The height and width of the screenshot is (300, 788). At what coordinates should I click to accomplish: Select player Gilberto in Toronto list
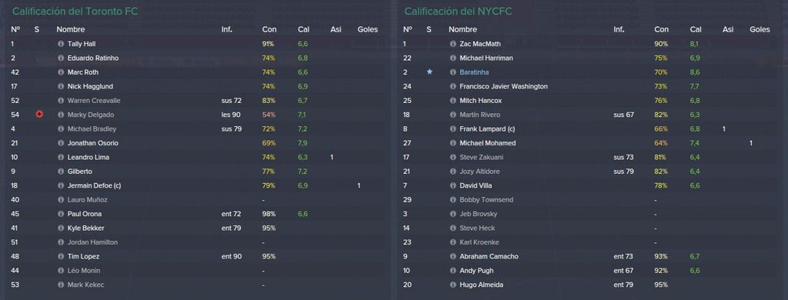(79, 172)
